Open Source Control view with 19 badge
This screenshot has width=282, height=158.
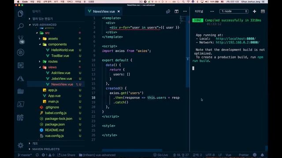click(21, 39)
